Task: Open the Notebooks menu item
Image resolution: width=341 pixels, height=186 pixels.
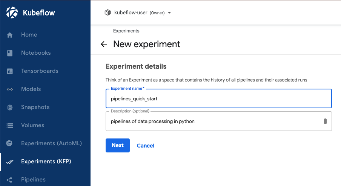Action: [36, 53]
